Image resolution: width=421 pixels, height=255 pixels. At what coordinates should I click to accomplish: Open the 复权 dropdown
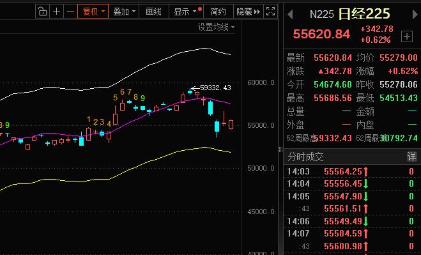tap(93, 12)
